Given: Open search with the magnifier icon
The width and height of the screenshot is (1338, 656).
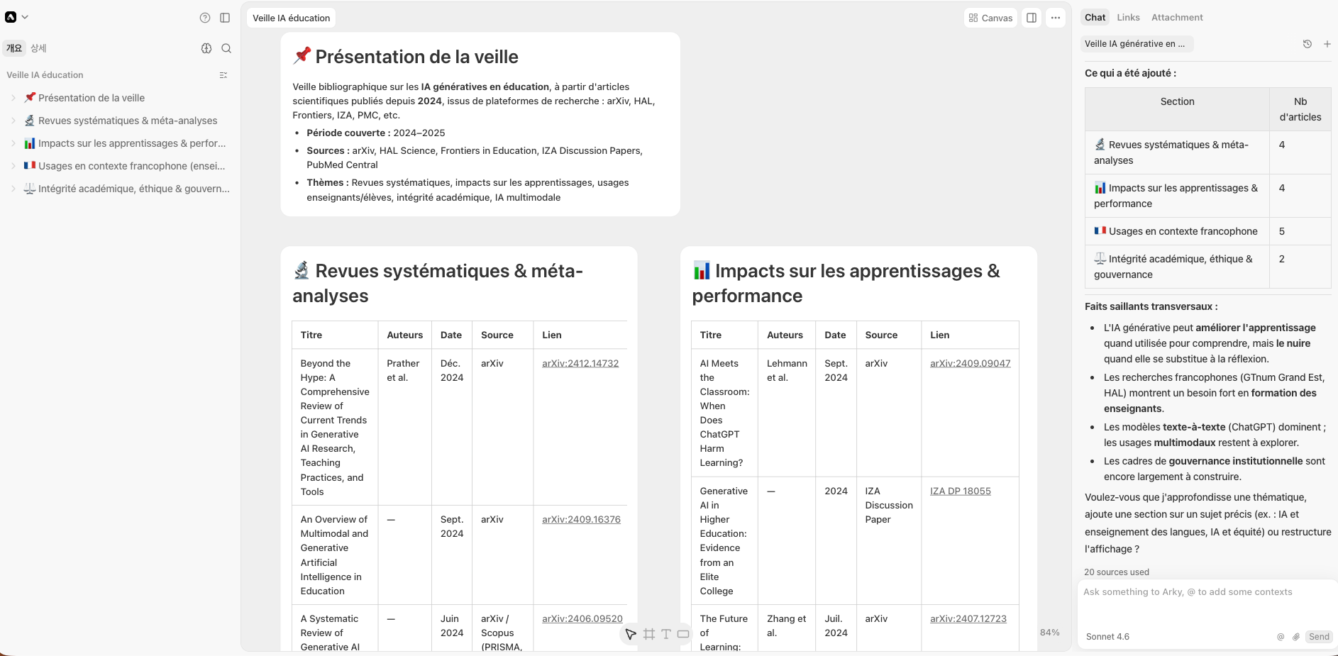Looking at the screenshot, I should click(x=226, y=48).
